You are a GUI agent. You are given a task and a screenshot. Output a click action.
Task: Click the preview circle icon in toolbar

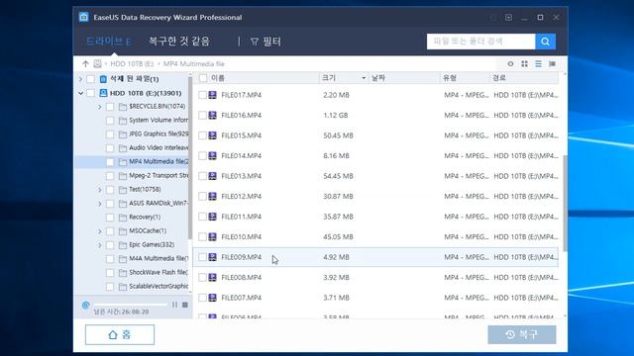pyautogui.click(x=510, y=63)
